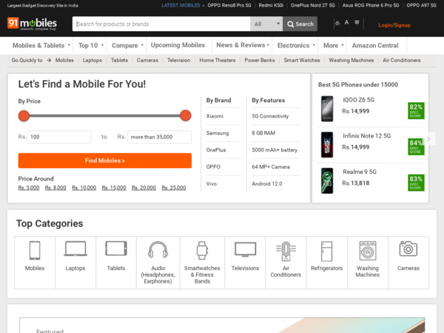Click the 82% spec score badge
This screenshot has height=333, width=444.
(416, 110)
